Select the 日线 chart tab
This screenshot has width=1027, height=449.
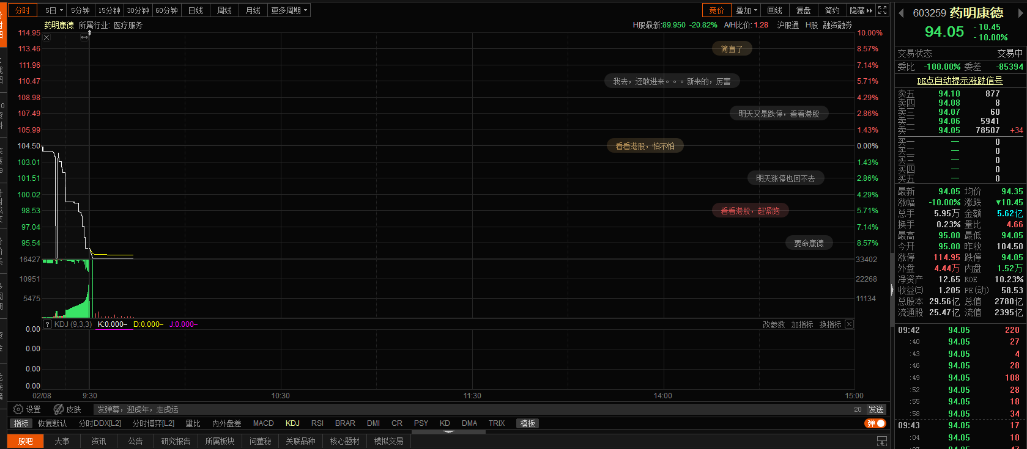(x=196, y=10)
